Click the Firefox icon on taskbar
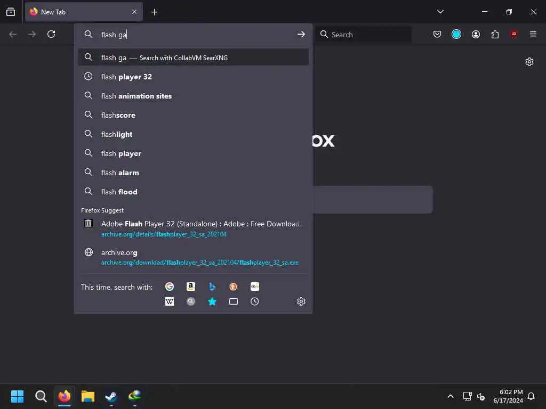 65,396
